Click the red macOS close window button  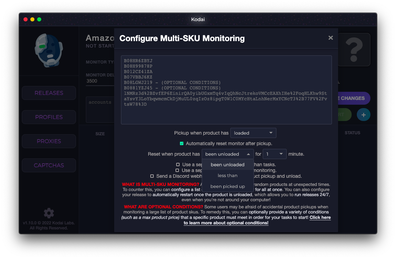pos(26,19)
